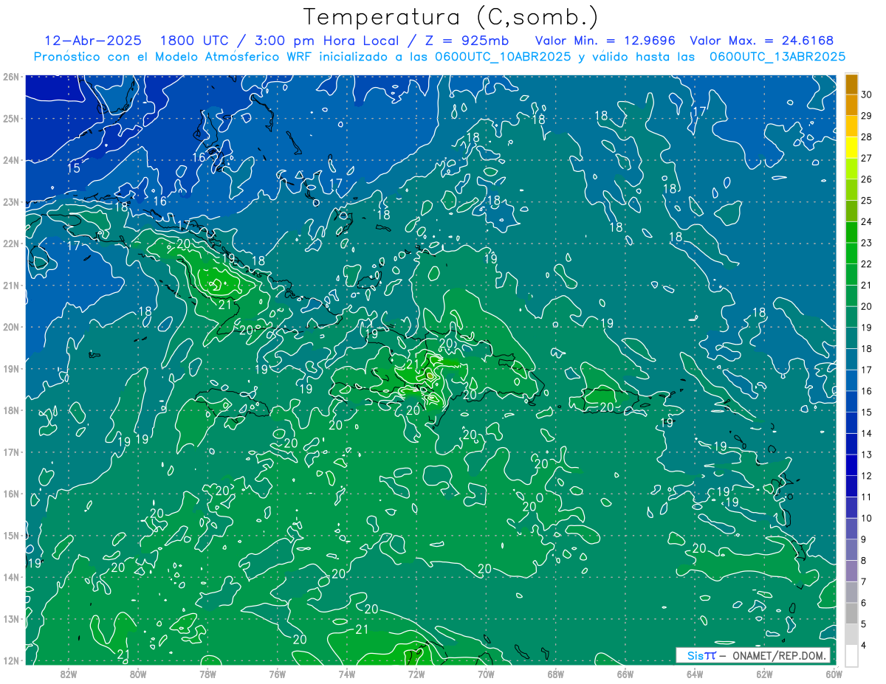Click the '72W' longitude axis label
The width and height of the screenshot is (886, 684).
point(416,674)
